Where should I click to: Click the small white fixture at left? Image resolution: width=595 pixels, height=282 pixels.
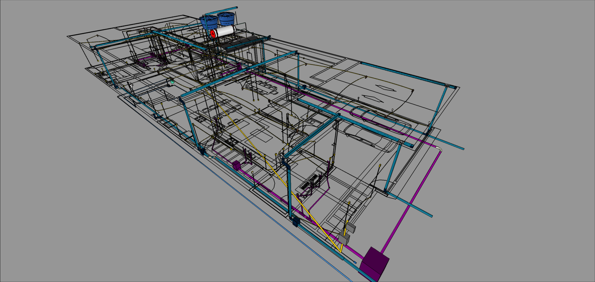tap(131, 85)
